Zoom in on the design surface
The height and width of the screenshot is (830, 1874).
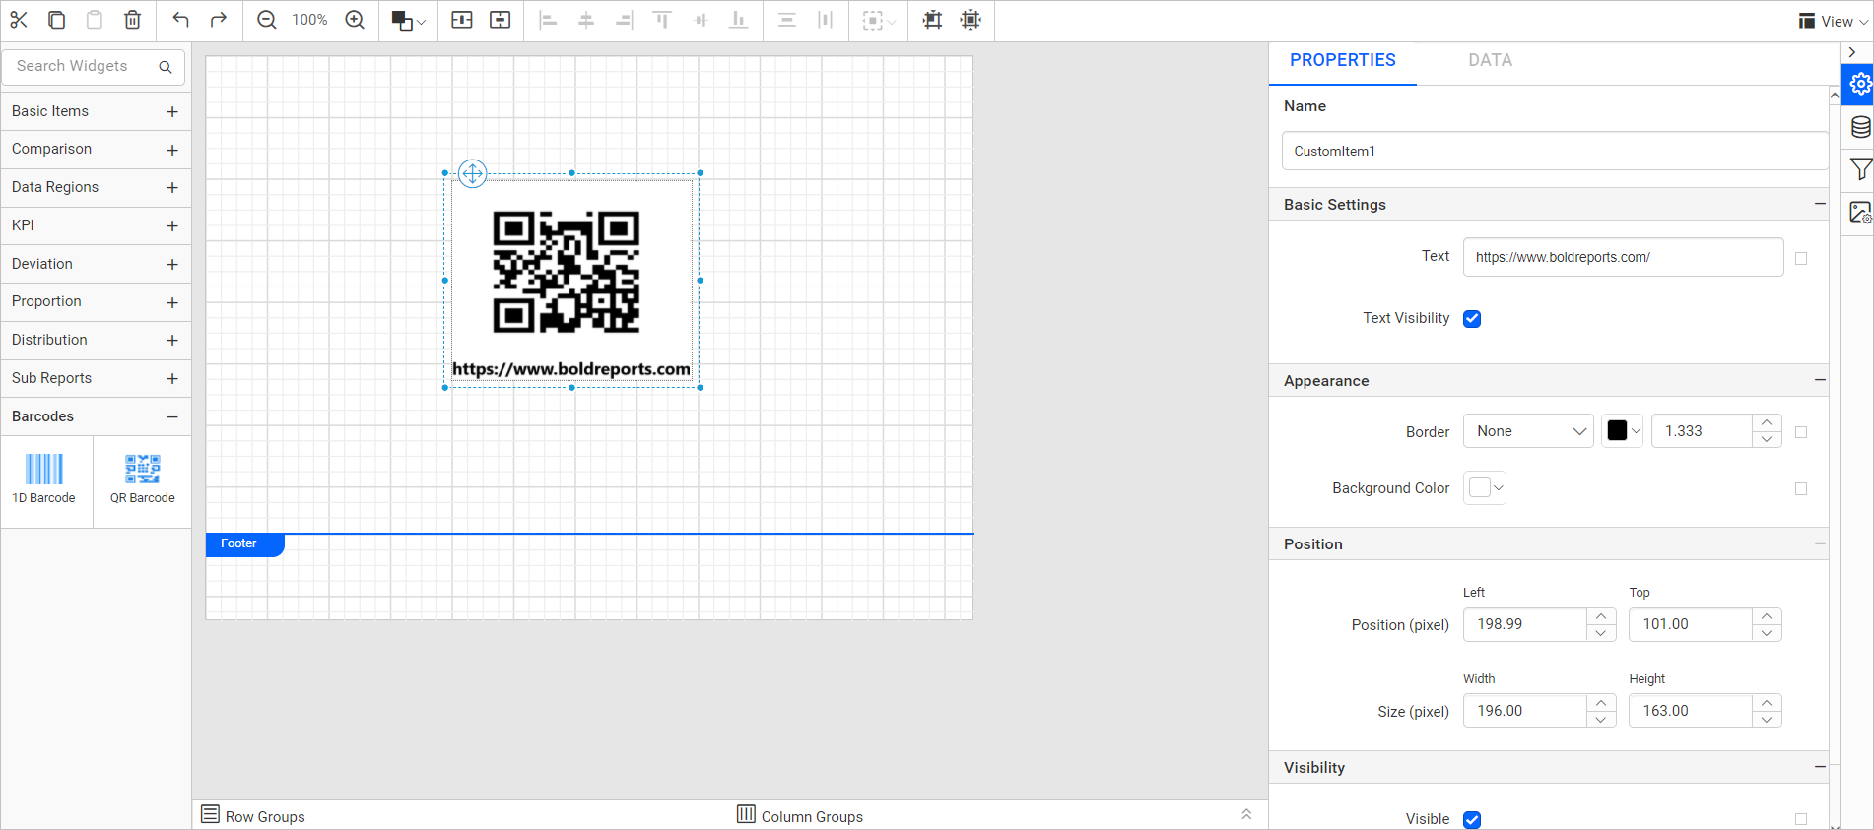click(355, 20)
